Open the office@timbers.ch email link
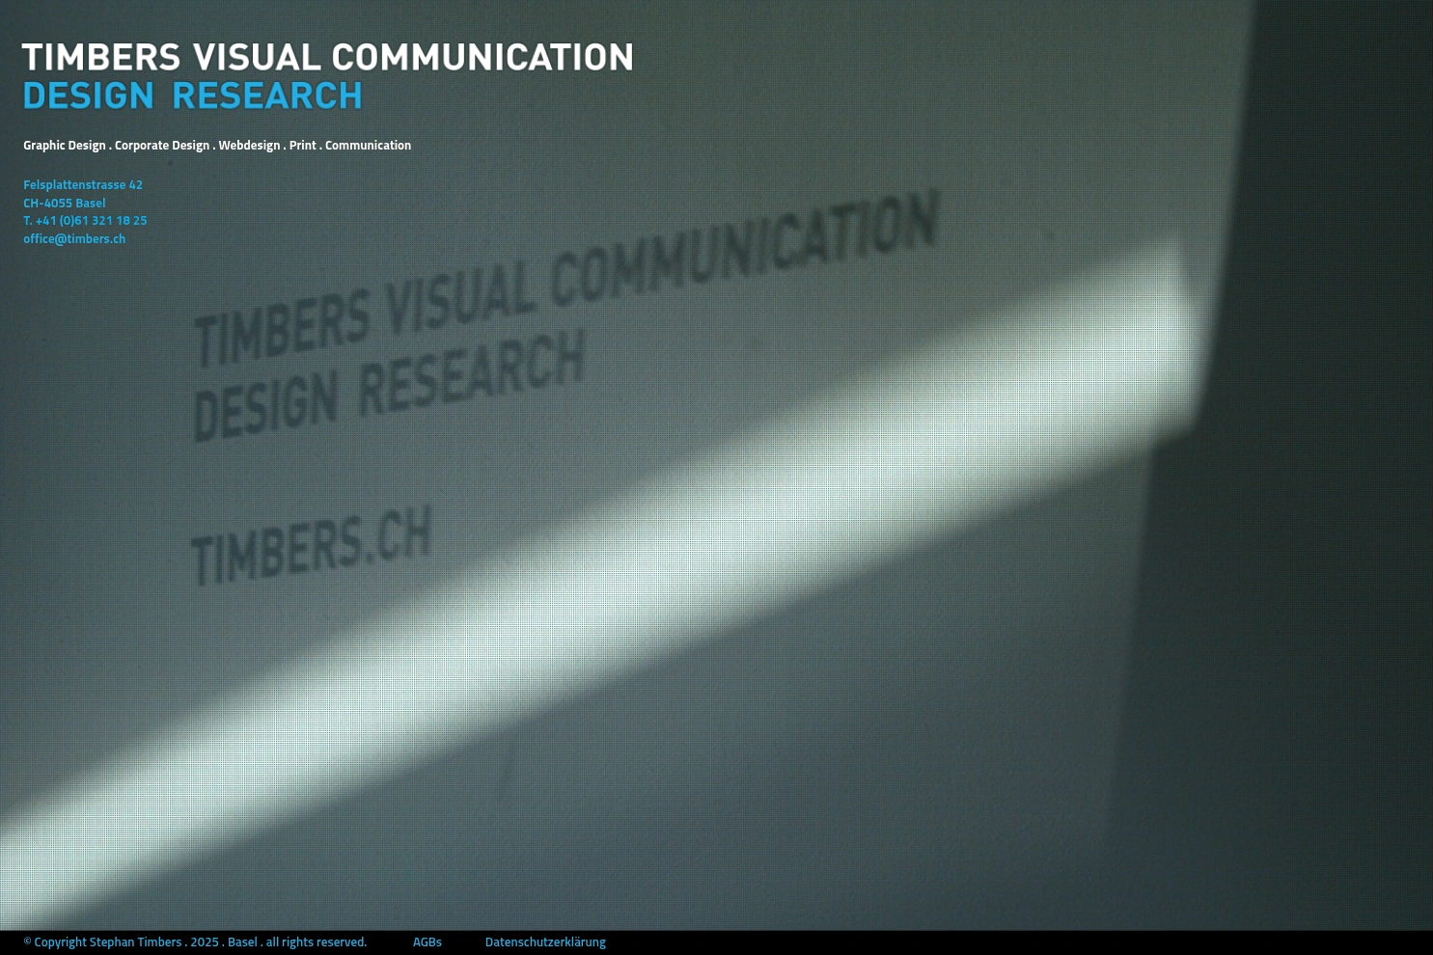 tap(74, 238)
